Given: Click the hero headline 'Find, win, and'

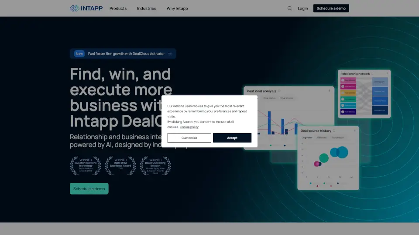Looking at the screenshot, I should [120, 74].
